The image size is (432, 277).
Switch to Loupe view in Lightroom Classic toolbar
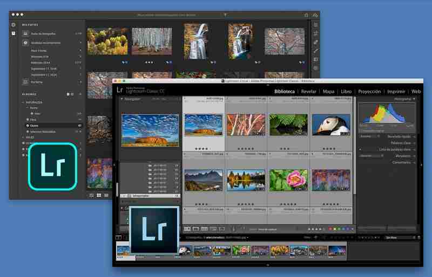196,229
